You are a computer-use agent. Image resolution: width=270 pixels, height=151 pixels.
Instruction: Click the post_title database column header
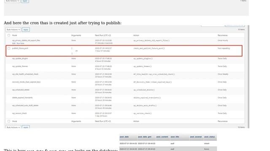[175, 137]
